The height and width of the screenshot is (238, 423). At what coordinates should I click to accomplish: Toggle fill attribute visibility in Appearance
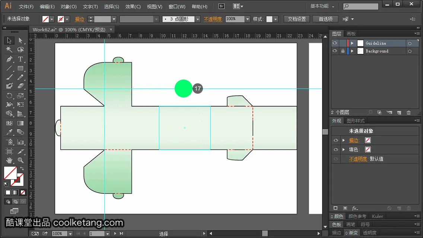(336, 149)
